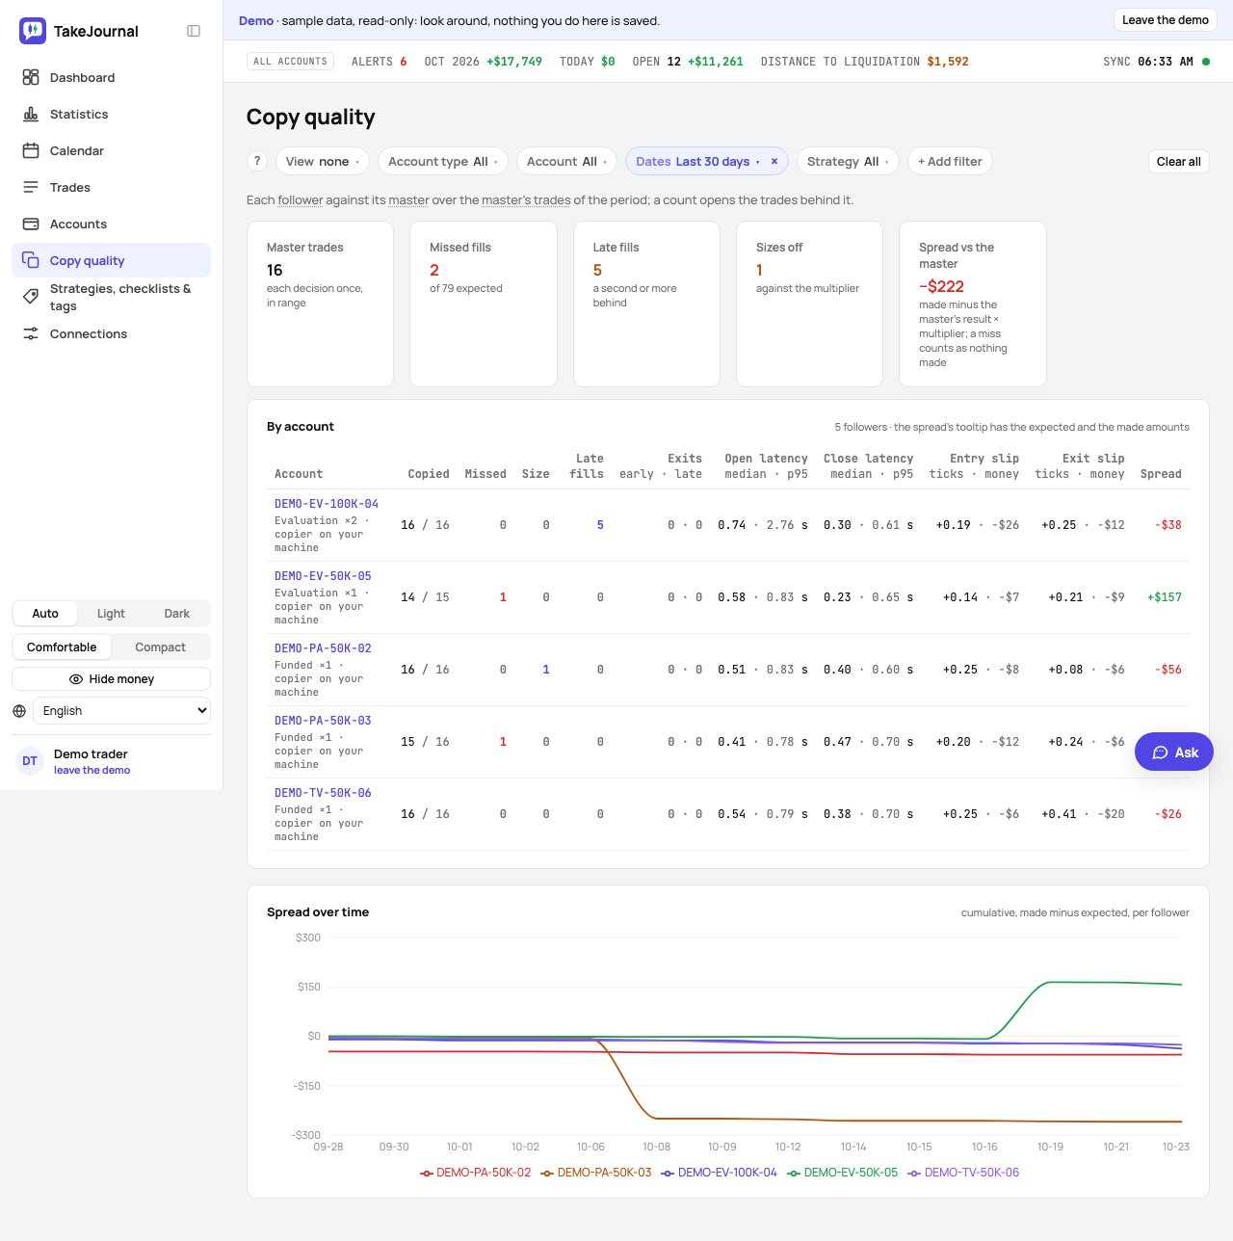Open the View none dropdown
Image resolution: width=1233 pixels, height=1241 pixels.
[323, 161]
